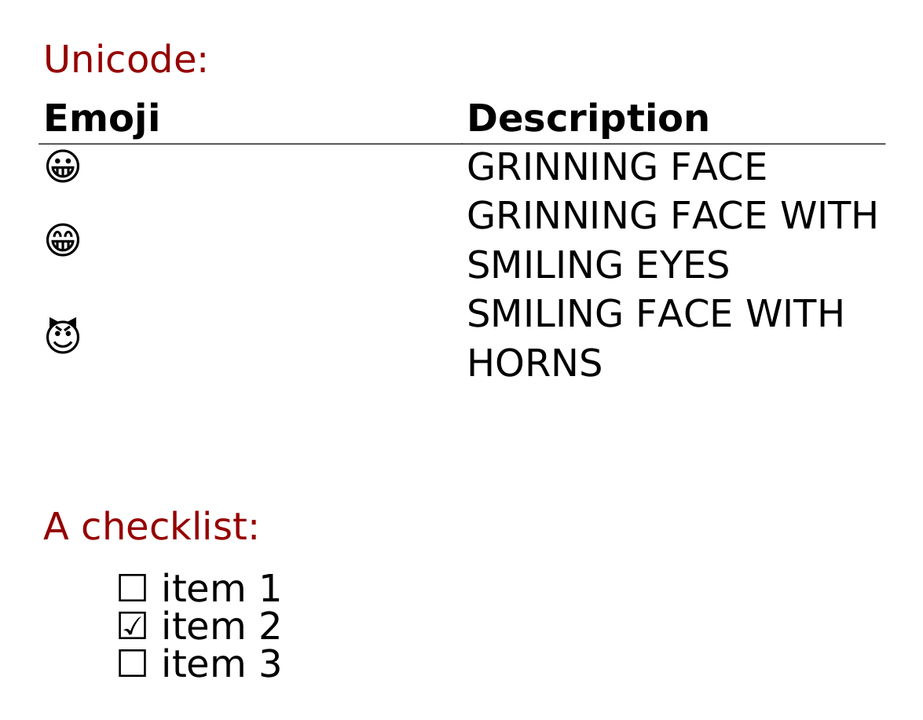
Task: Click the GRINNING FACE WITH text line
Action: [x=672, y=217]
